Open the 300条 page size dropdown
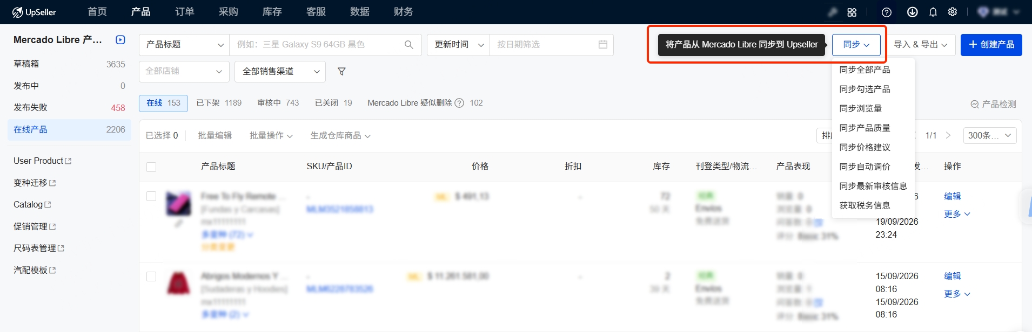The image size is (1032, 332). point(990,136)
